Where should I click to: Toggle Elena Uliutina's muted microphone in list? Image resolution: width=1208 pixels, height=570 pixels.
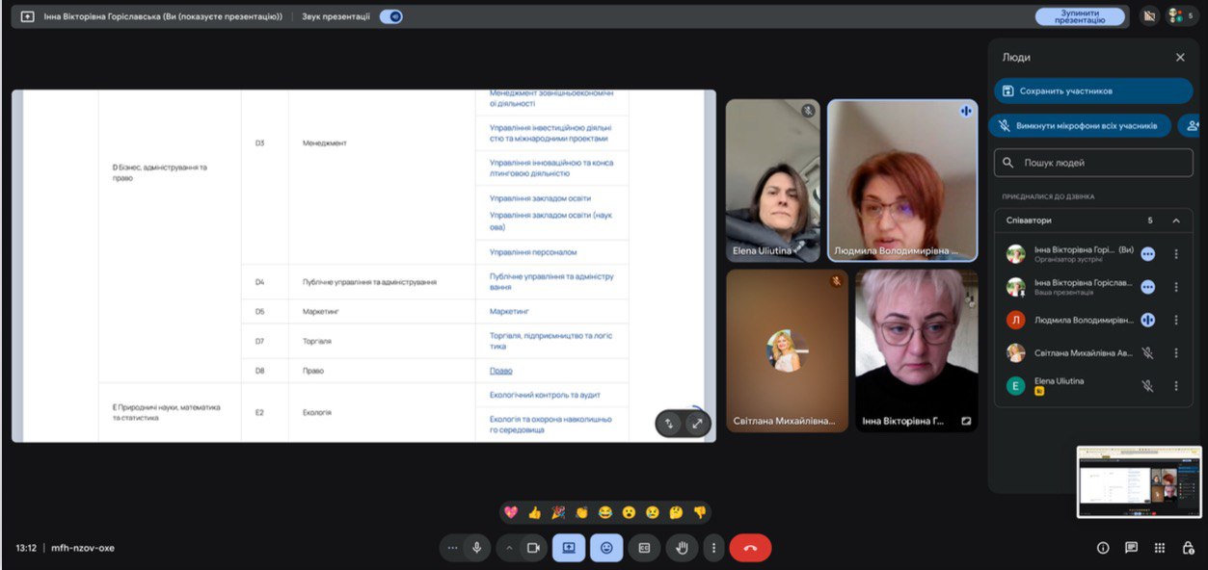(x=1147, y=385)
